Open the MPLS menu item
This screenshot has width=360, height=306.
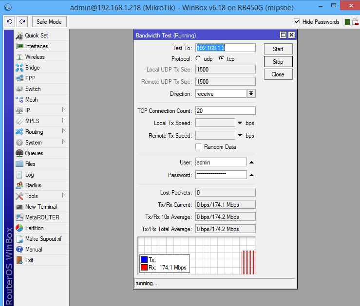click(x=41, y=121)
